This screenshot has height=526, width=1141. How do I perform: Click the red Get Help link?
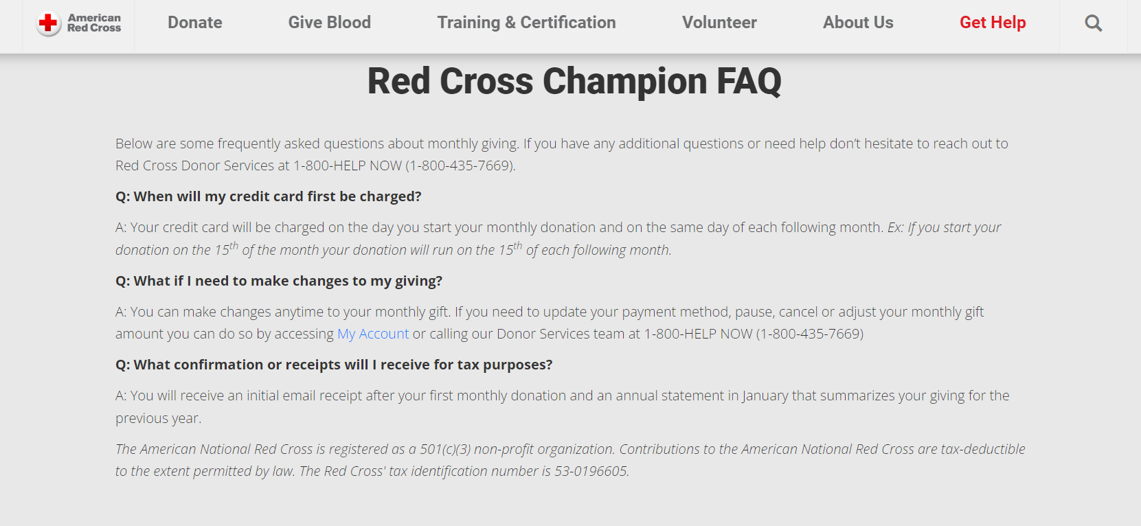click(993, 23)
